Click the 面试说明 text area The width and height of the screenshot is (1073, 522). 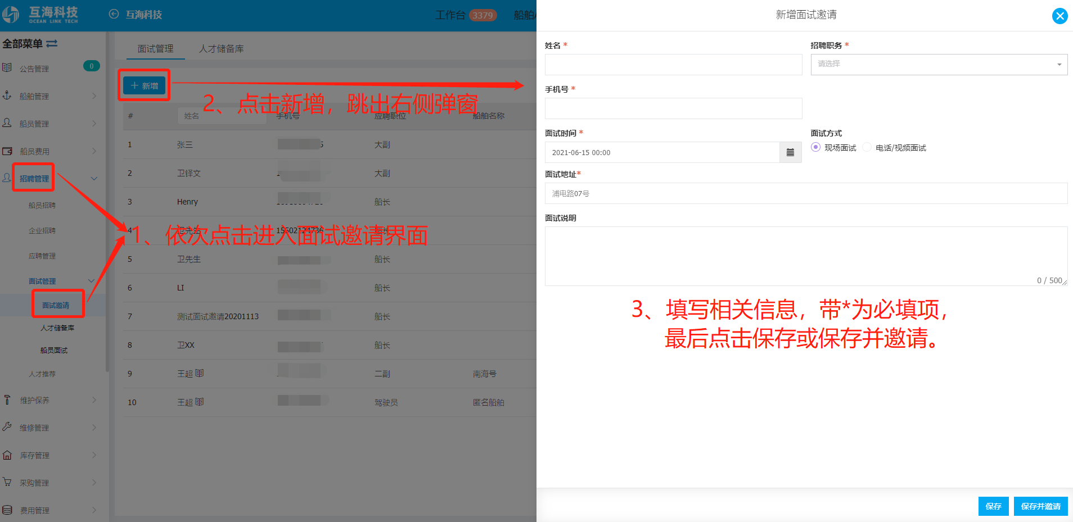pos(806,256)
